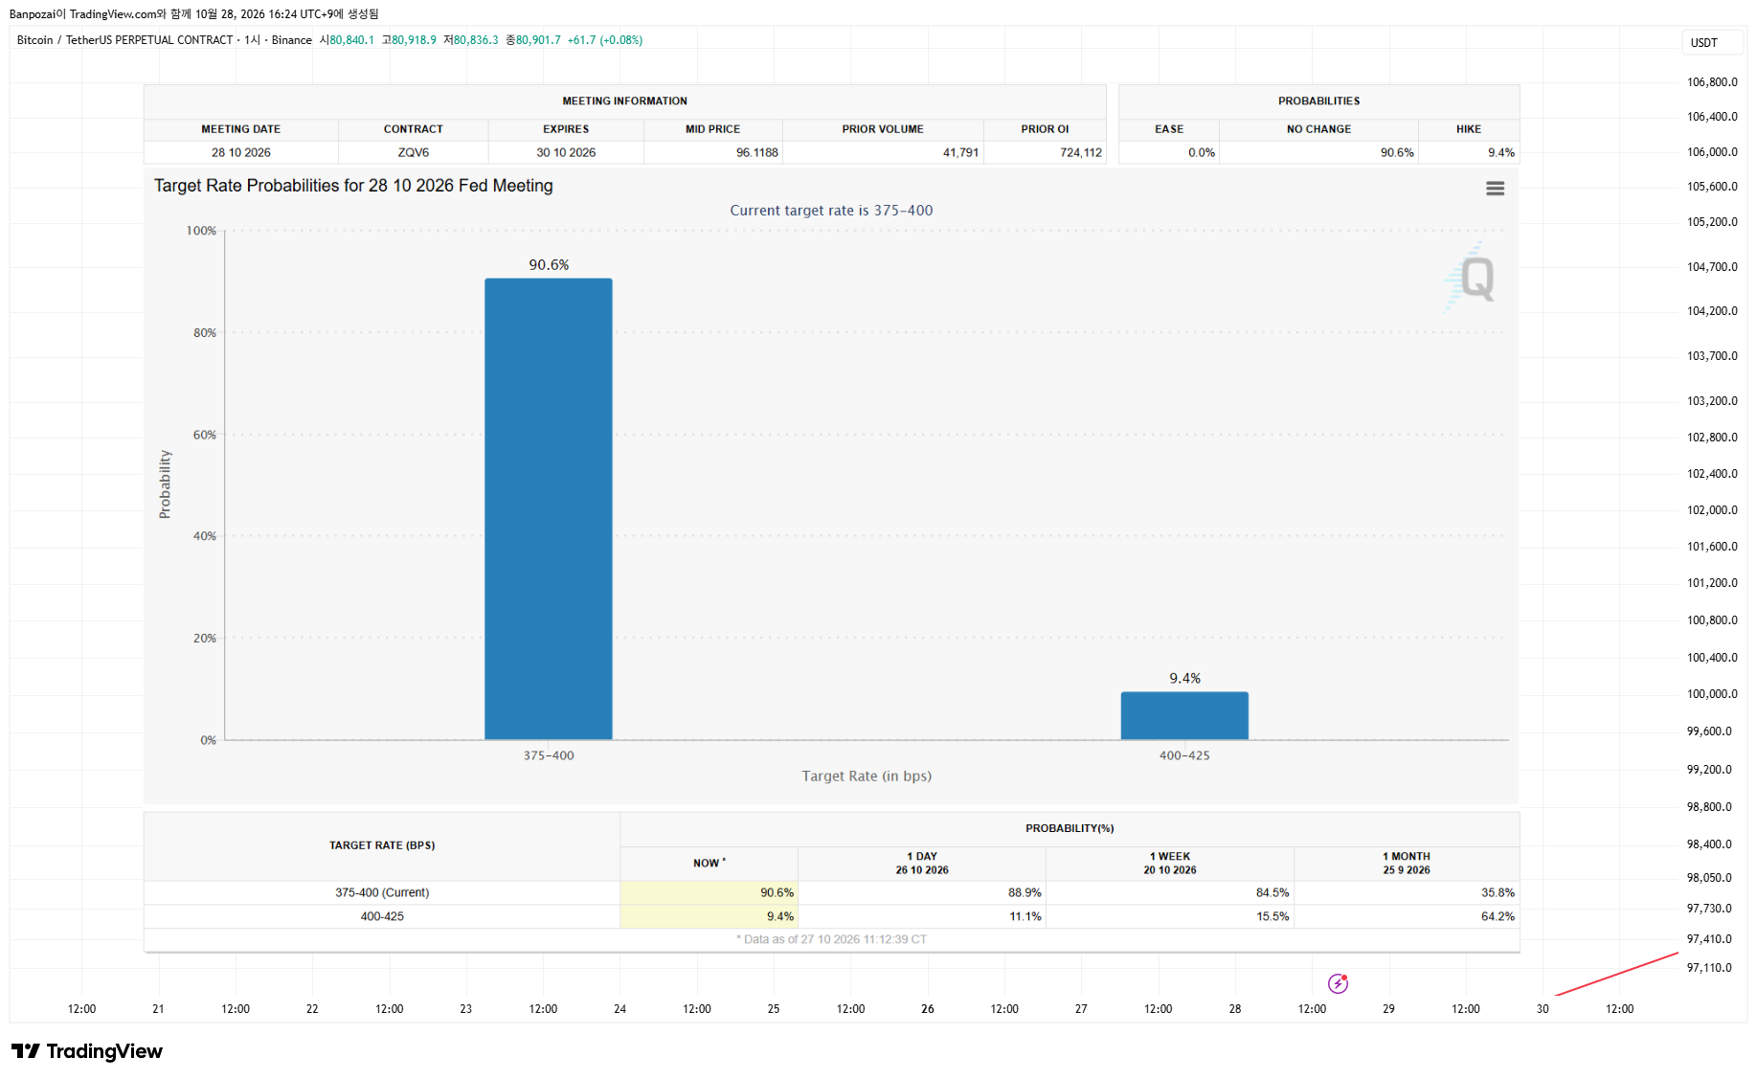Click the date 26 on the time axis

click(928, 1009)
